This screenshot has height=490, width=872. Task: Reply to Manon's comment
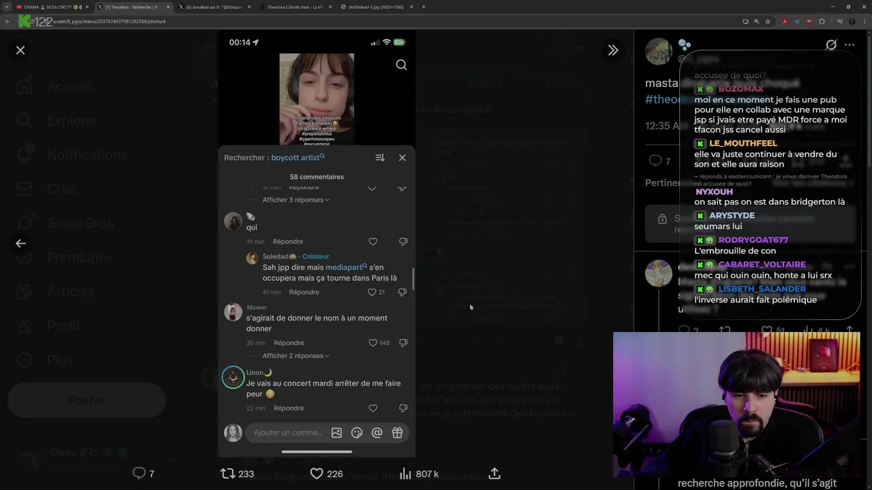(x=289, y=343)
